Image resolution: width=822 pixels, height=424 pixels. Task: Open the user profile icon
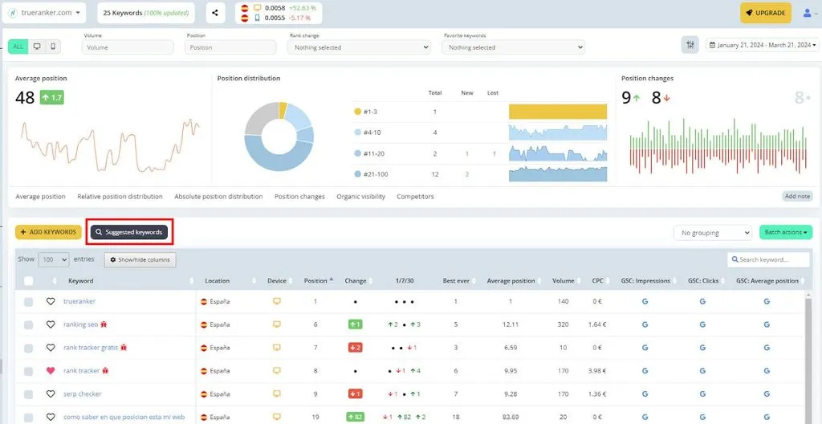tap(808, 13)
